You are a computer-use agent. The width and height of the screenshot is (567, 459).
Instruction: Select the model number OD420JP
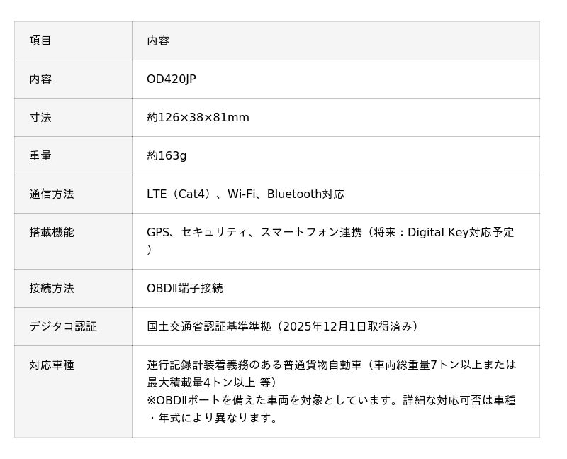(171, 79)
